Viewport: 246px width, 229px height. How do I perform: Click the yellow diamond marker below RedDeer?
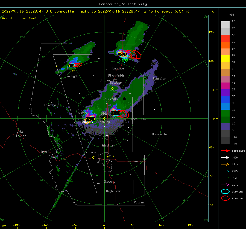click(112, 88)
